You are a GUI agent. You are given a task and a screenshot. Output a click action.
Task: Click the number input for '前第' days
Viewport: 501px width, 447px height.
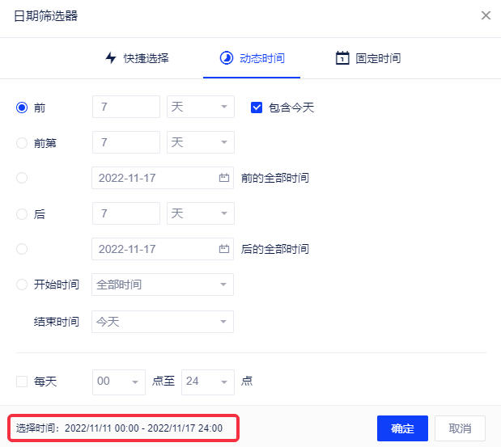pyautogui.click(x=126, y=142)
